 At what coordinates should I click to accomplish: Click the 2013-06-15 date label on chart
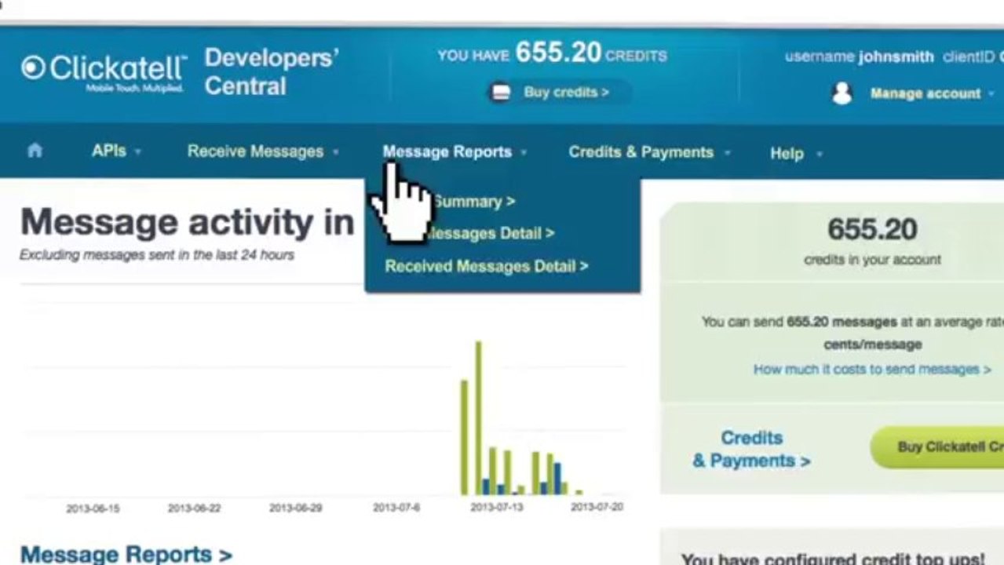pyautogui.click(x=93, y=508)
